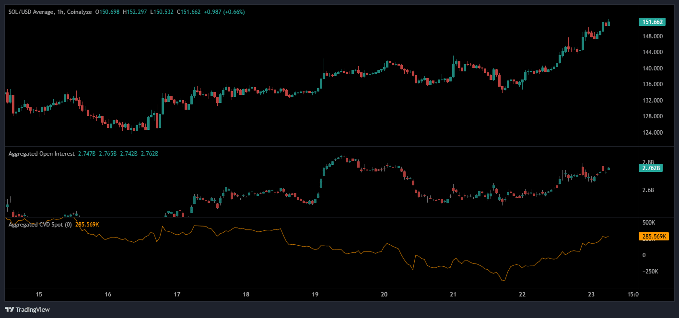Click the 285.569K CVD value tag
This screenshot has height=318, width=679.
pyautogui.click(x=654, y=236)
